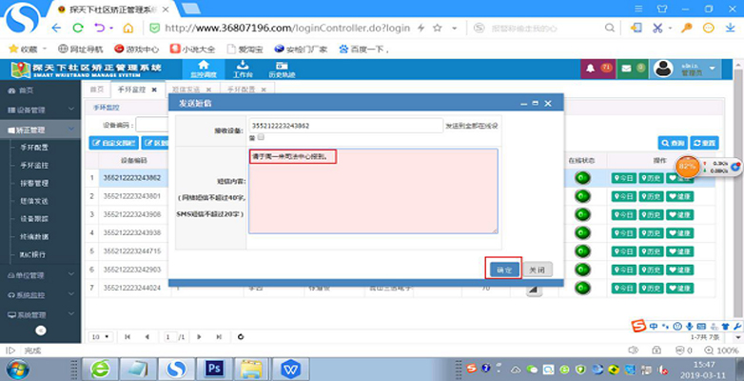Screen dimensions: 744x381
Task: Launch Photoshop from the taskbar
Action: (214, 367)
